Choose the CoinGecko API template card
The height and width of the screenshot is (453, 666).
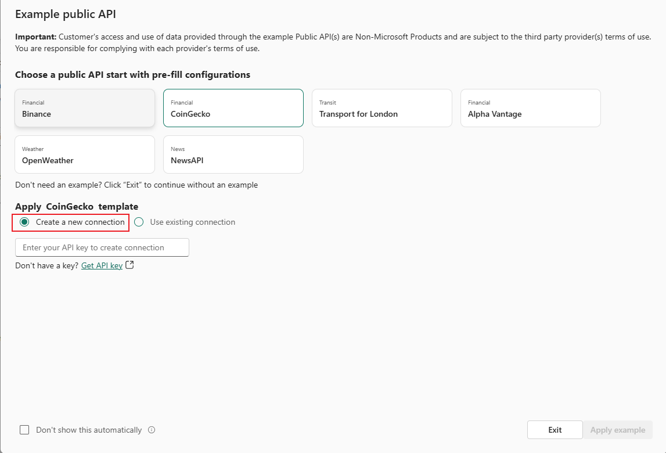tap(233, 108)
